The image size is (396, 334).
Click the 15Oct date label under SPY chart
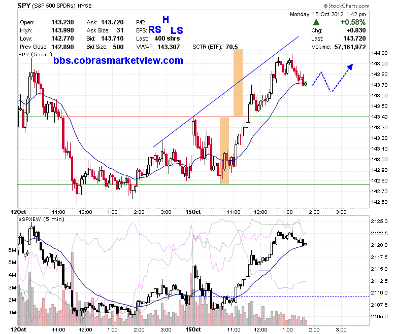[193, 212]
